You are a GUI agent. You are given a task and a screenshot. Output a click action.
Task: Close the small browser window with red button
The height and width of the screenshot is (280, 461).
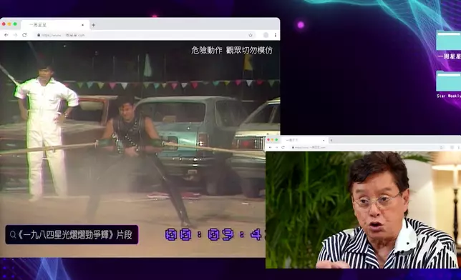[268, 140]
